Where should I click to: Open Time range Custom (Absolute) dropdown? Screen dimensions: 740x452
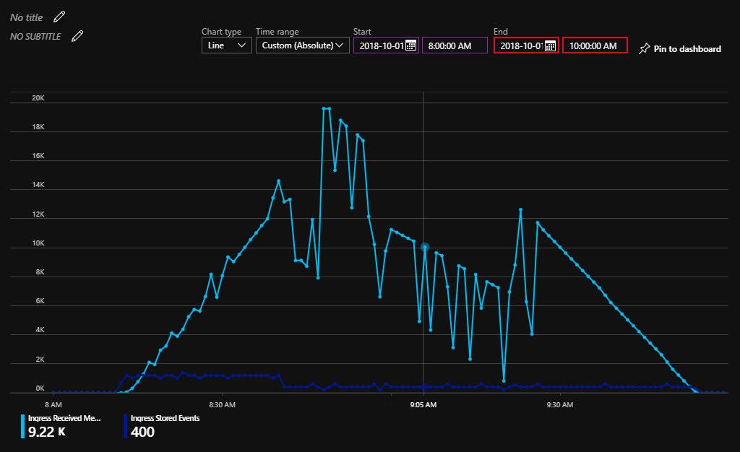(303, 45)
